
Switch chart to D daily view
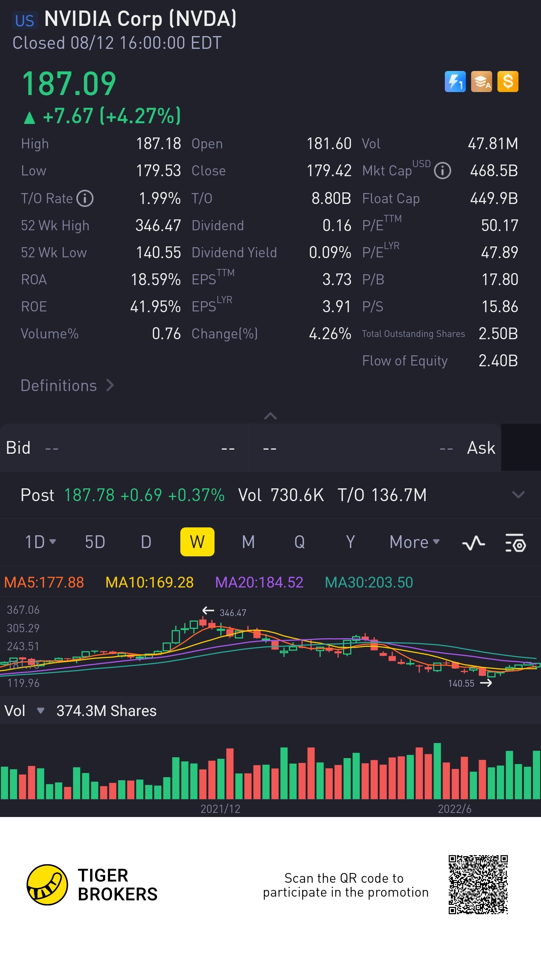[146, 542]
